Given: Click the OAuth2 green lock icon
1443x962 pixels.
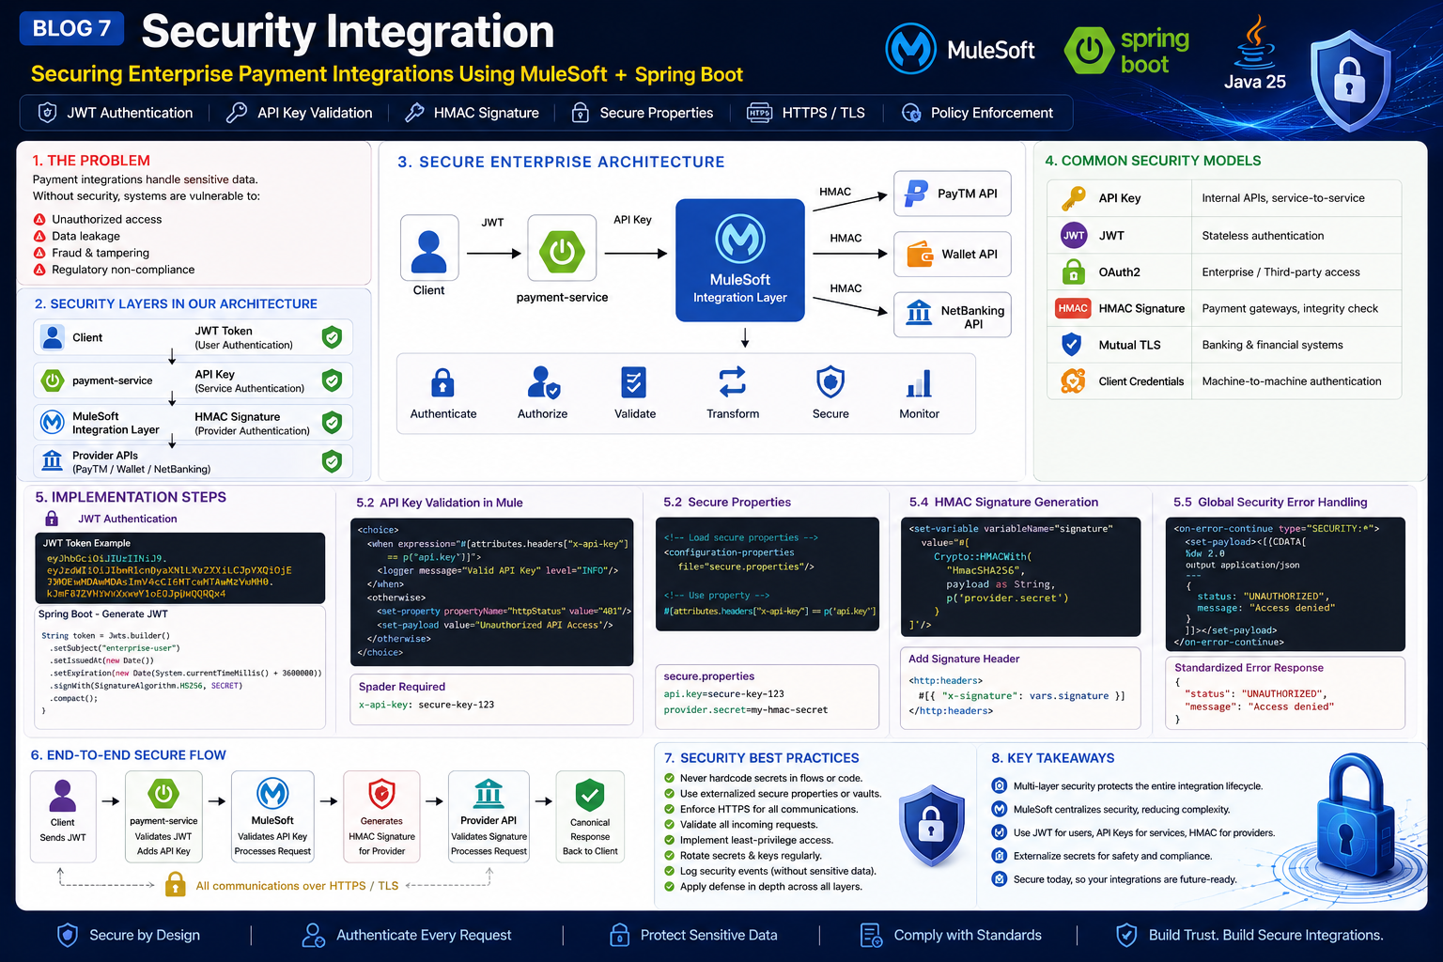Looking at the screenshot, I should [x=1074, y=272].
